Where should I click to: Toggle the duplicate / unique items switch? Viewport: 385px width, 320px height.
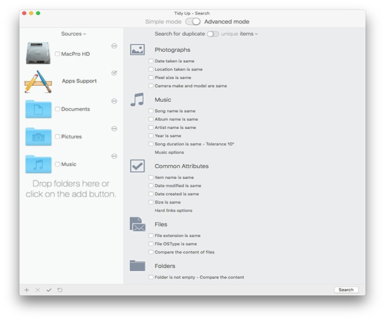(213, 34)
